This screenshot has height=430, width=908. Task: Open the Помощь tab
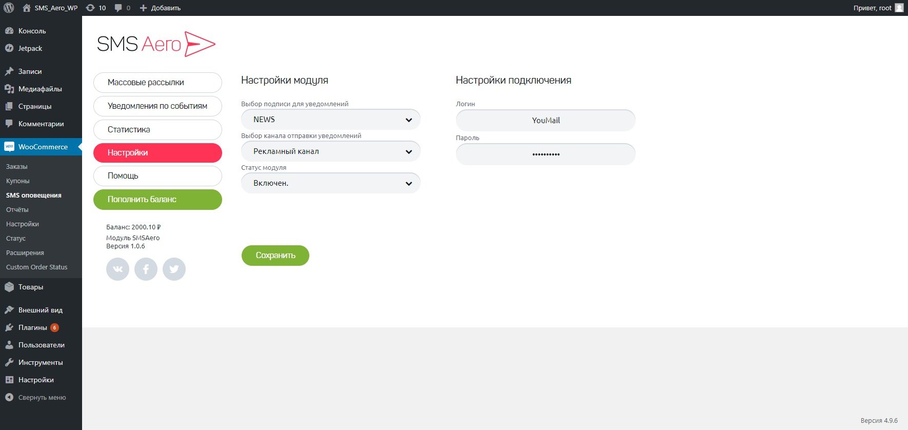(157, 176)
